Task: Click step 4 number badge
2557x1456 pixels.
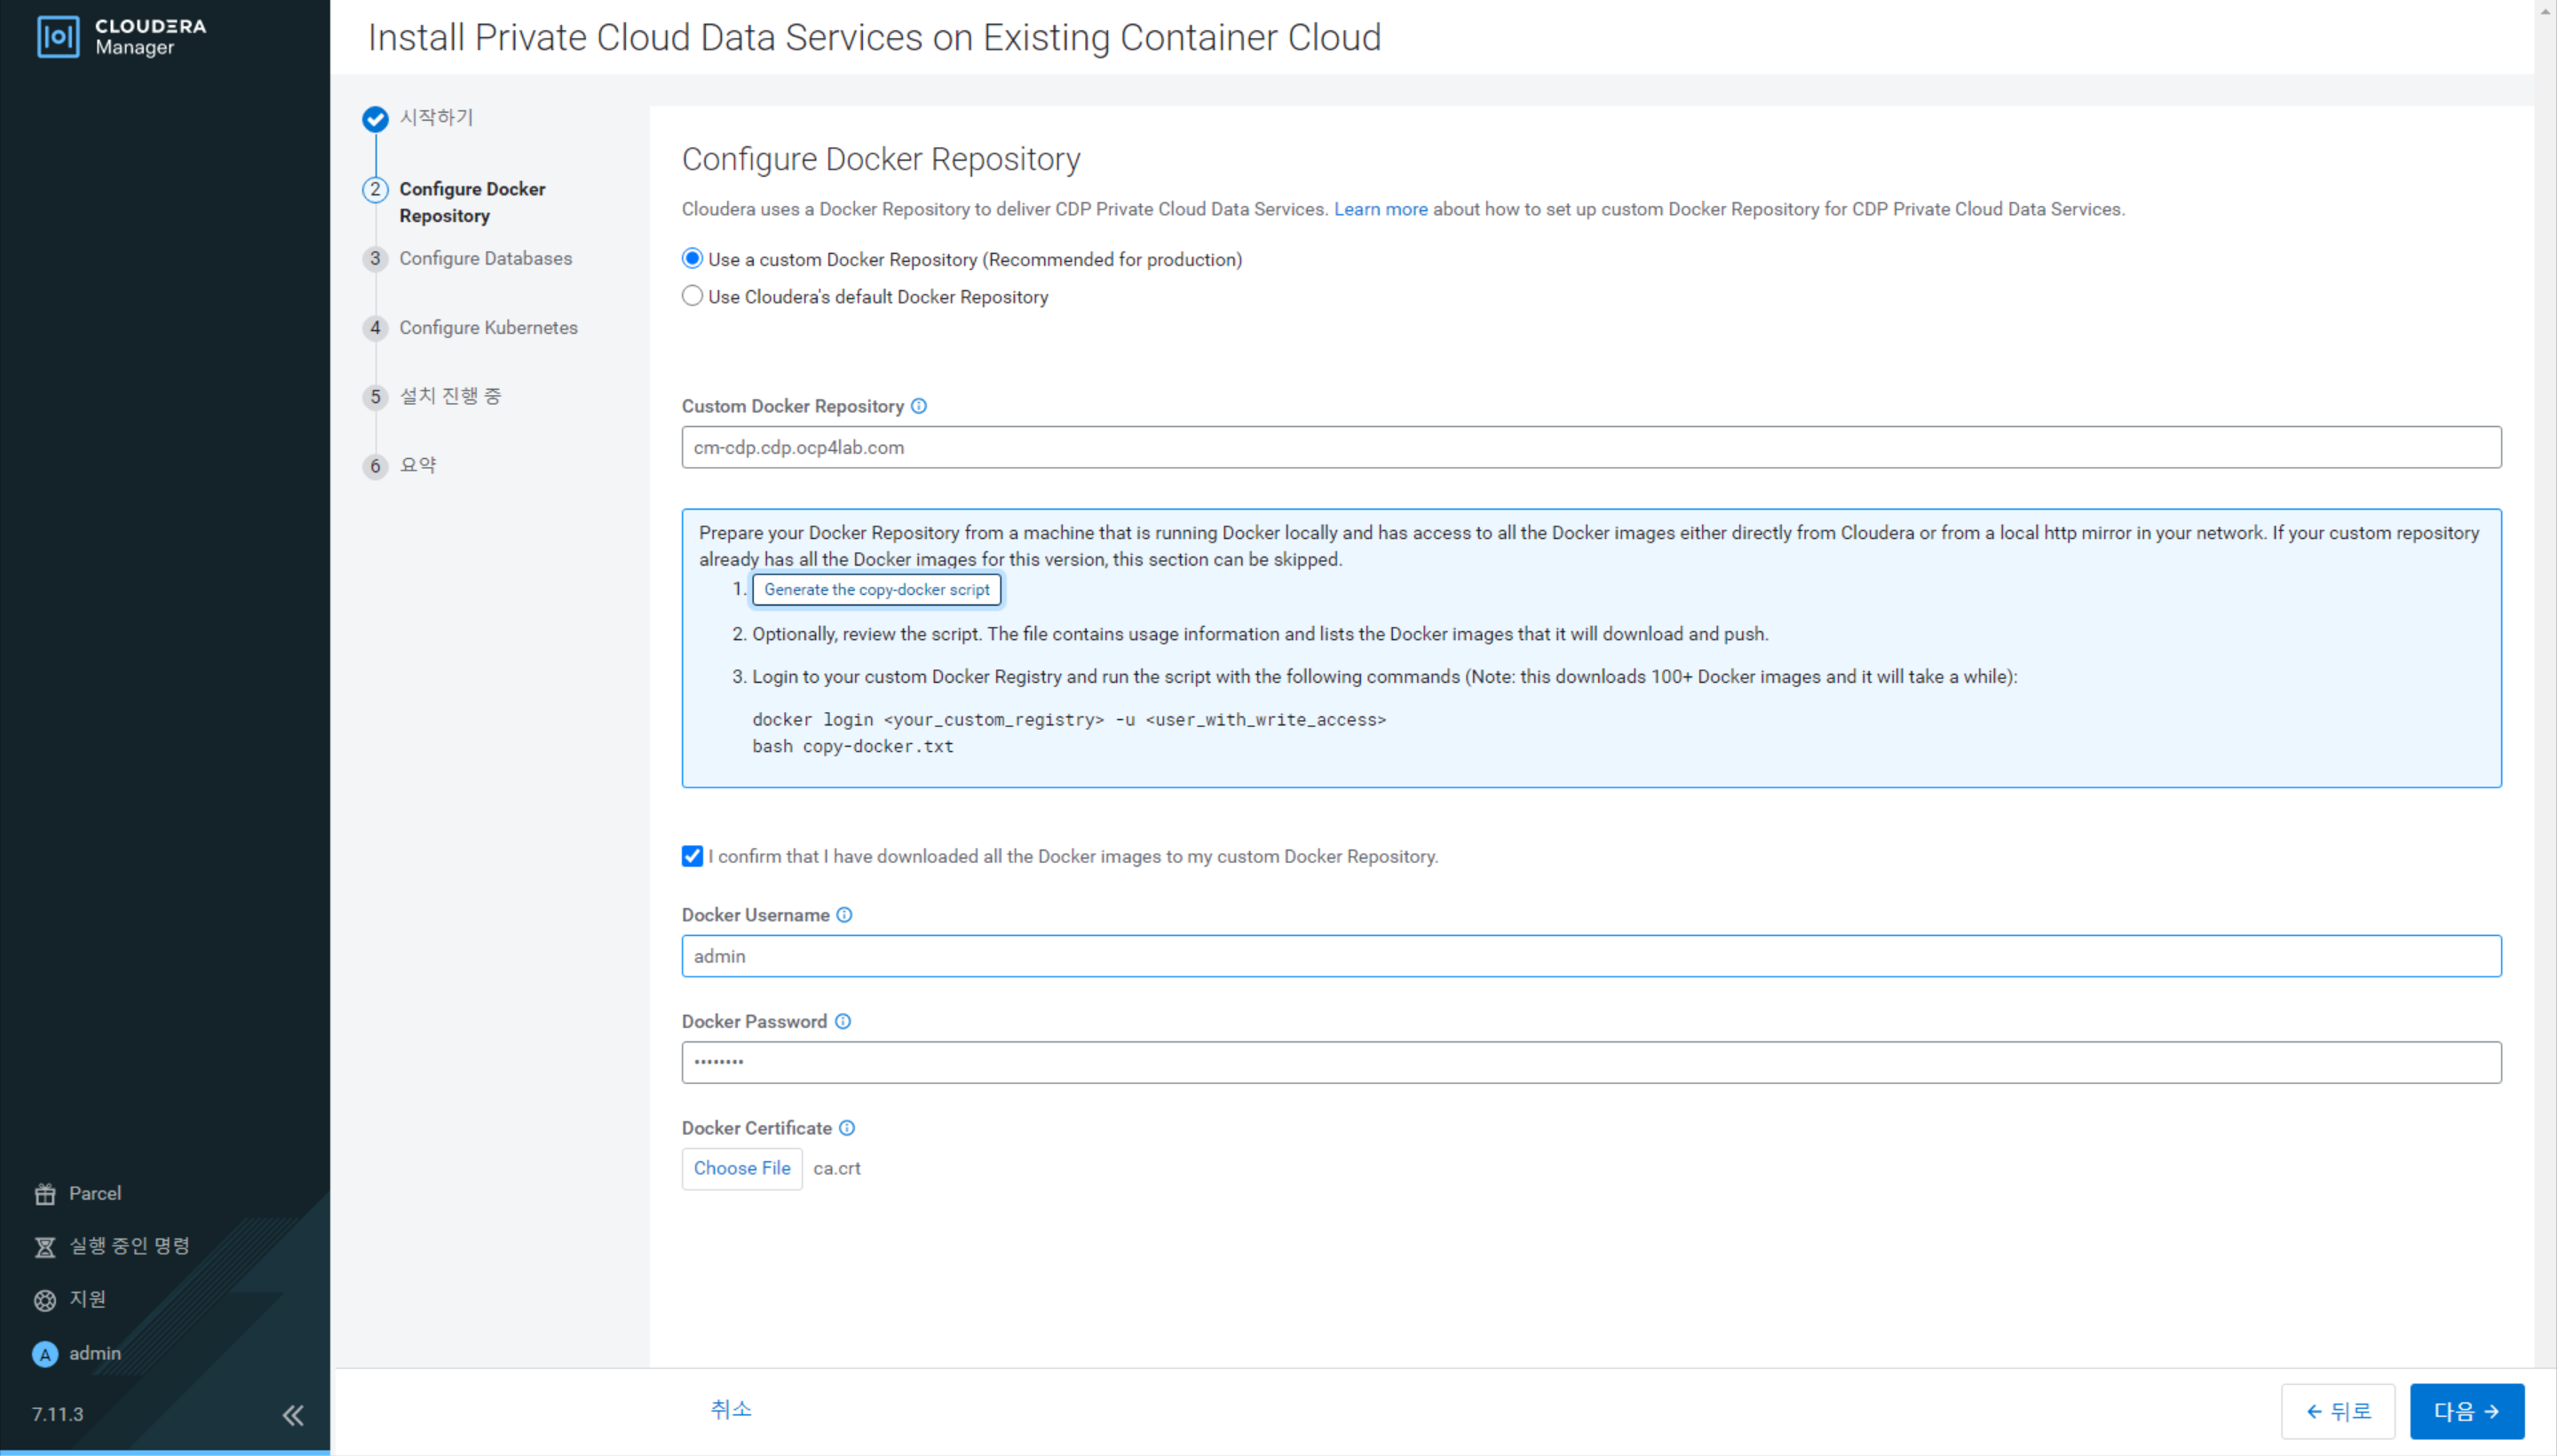Action: [x=375, y=328]
